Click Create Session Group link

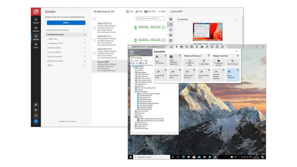tap(67, 121)
